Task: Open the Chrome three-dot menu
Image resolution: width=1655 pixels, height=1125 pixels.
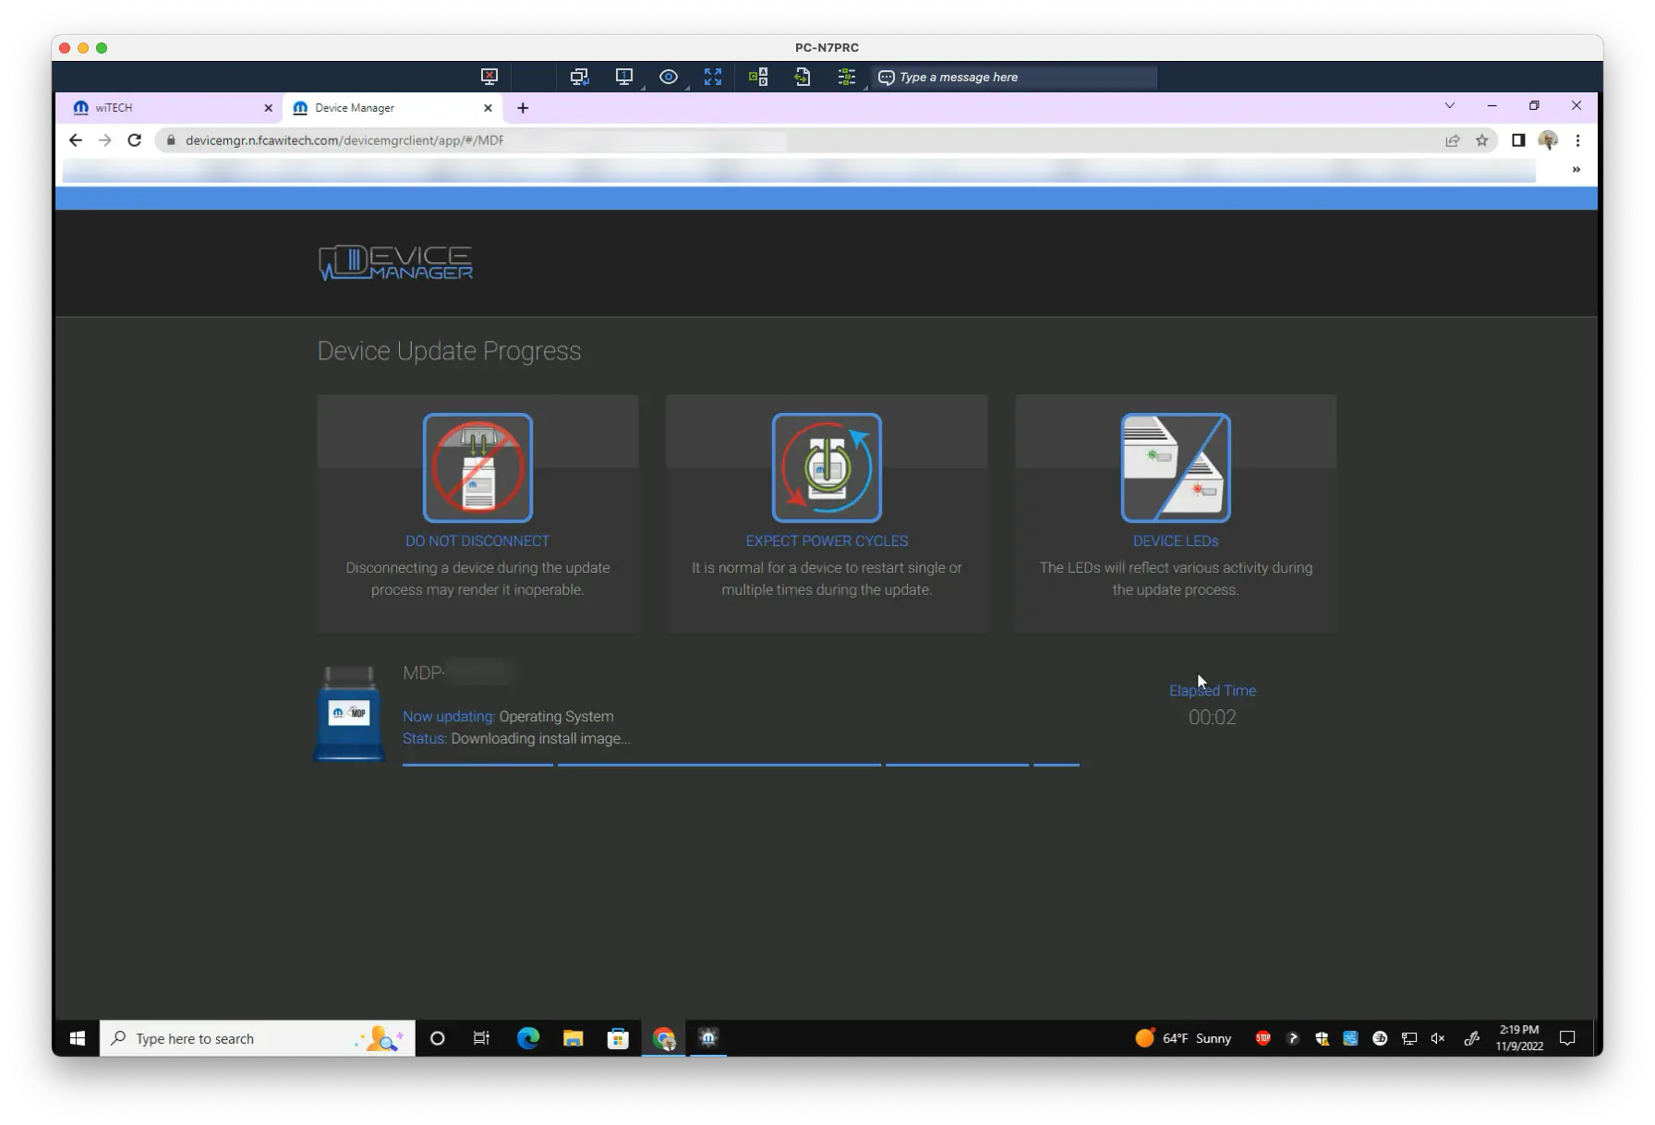Action: (1578, 140)
